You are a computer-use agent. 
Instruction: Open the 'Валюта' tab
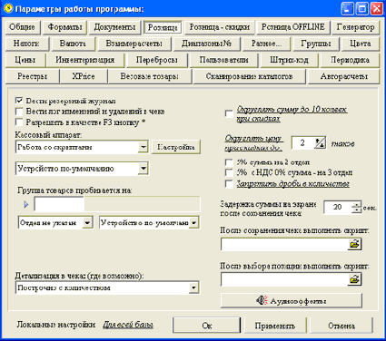pyautogui.click(x=73, y=44)
